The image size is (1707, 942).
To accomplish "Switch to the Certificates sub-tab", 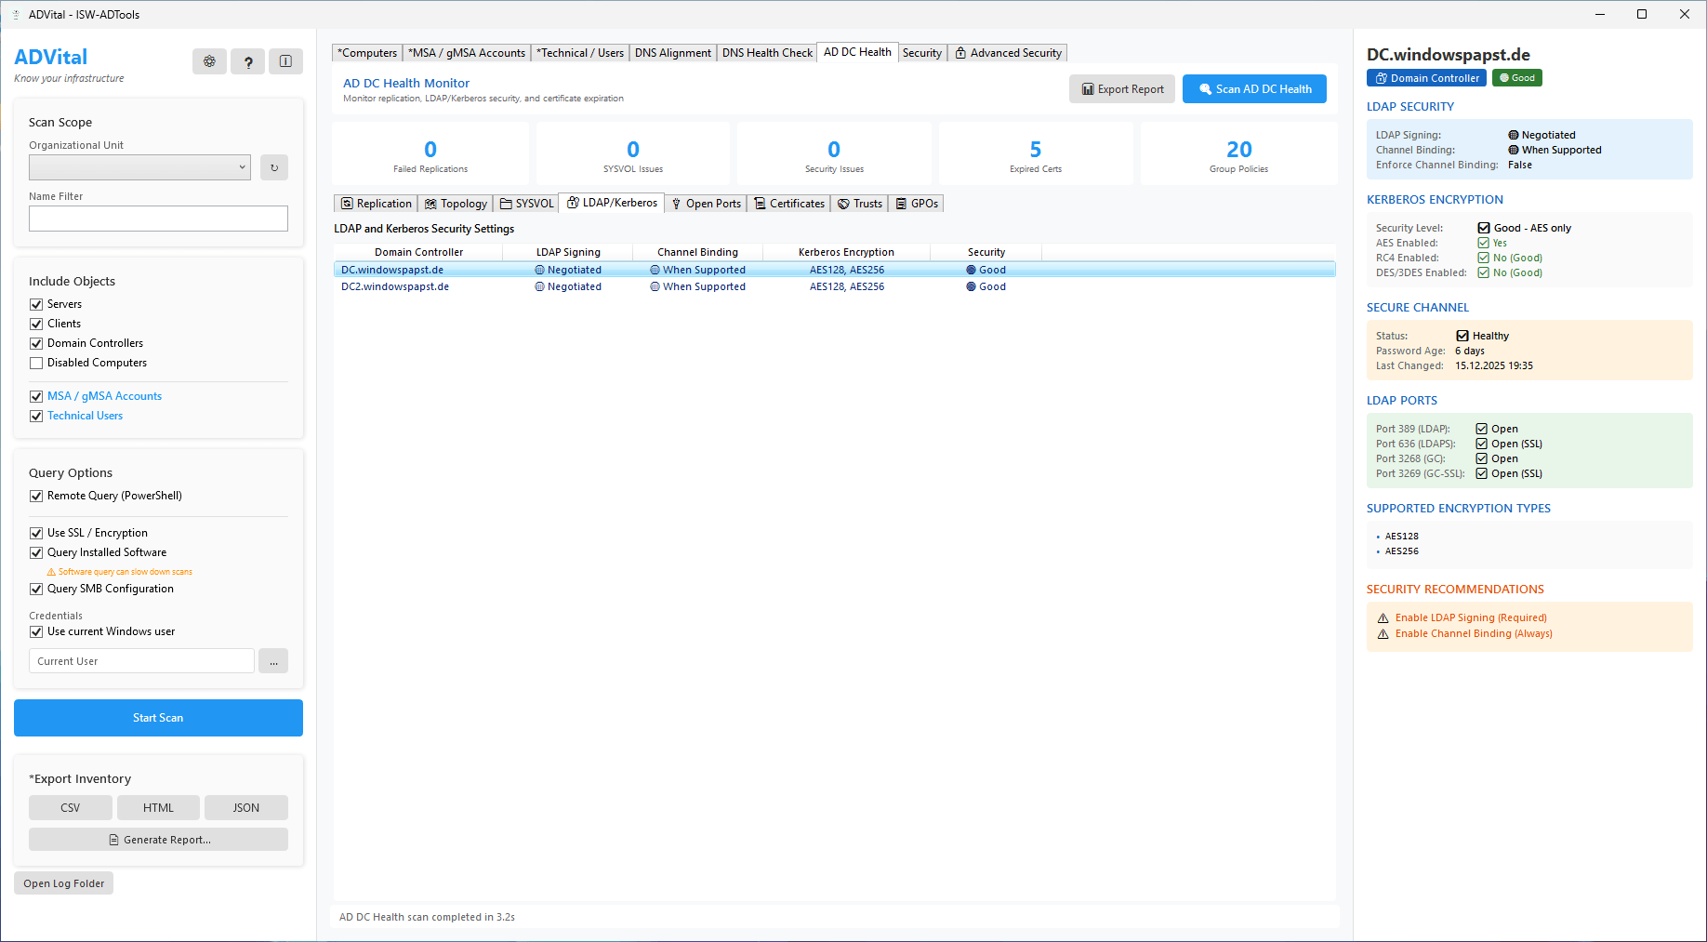I will 789,204.
